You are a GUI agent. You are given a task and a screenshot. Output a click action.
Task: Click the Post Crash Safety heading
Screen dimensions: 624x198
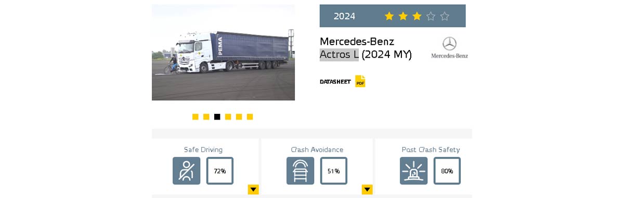(x=431, y=150)
